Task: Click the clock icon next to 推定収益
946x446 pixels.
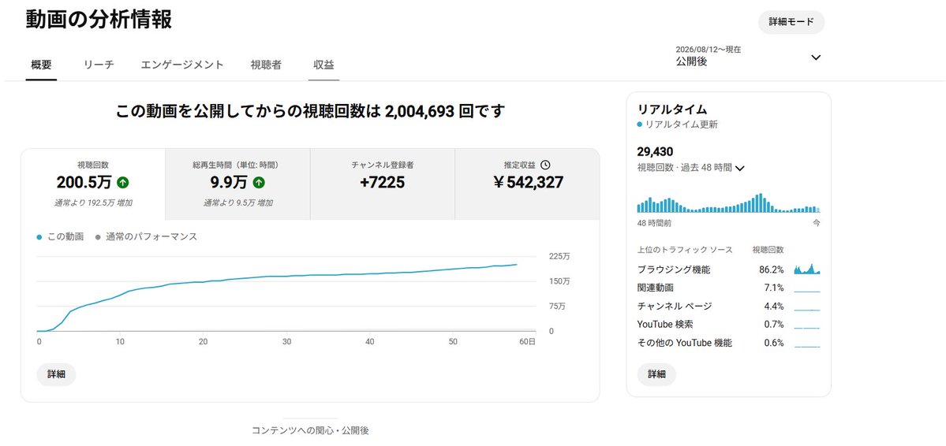Action: tap(545, 165)
